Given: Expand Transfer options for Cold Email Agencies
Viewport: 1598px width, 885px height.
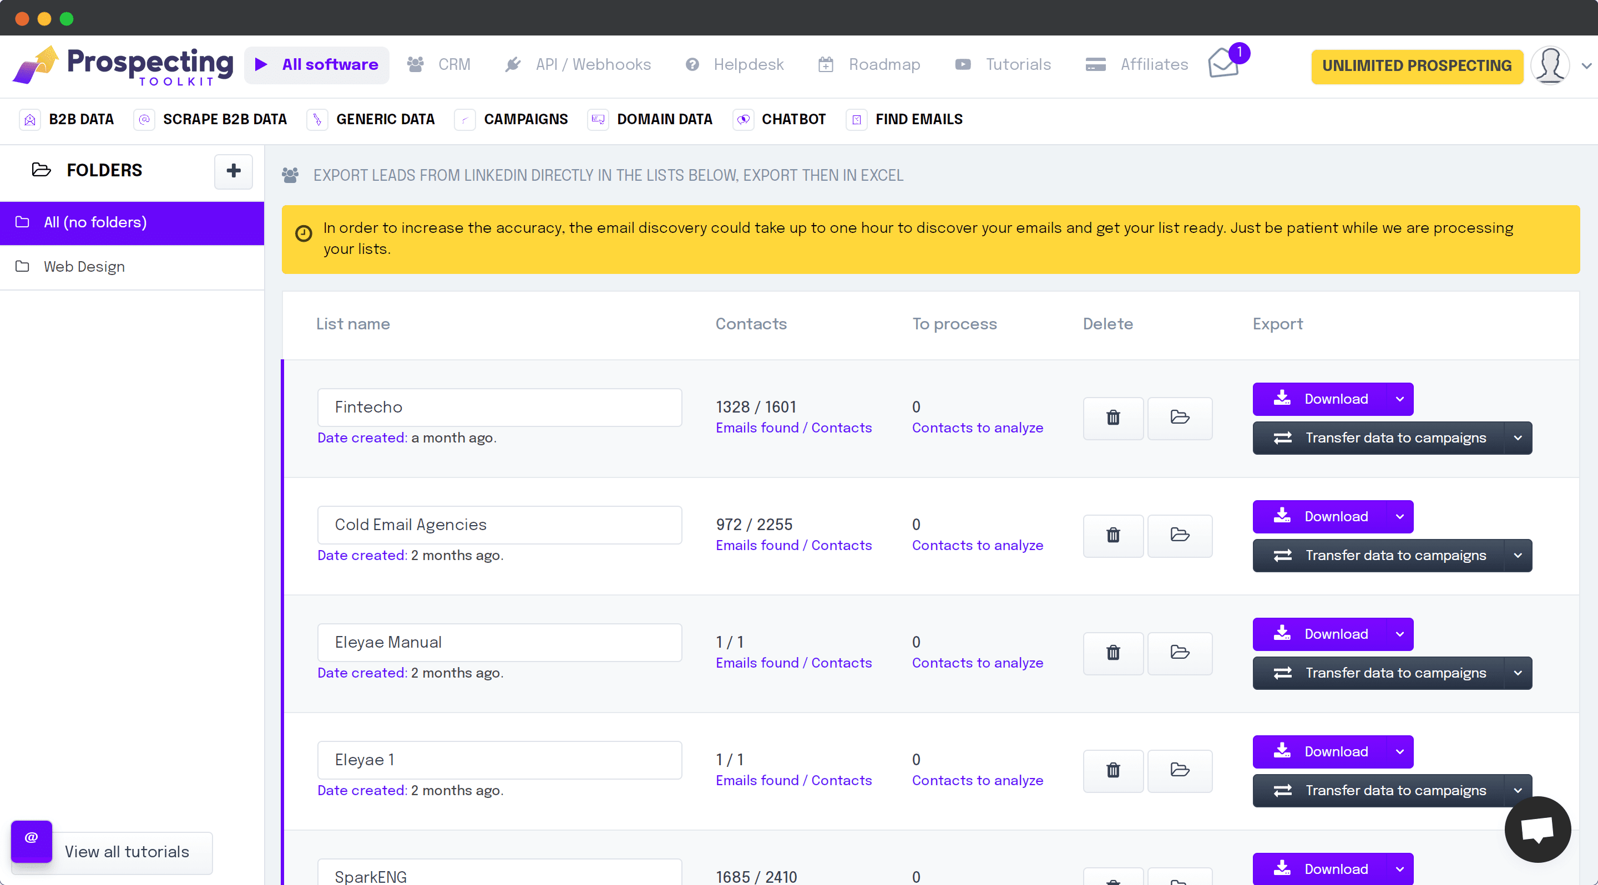Looking at the screenshot, I should click(1518, 556).
